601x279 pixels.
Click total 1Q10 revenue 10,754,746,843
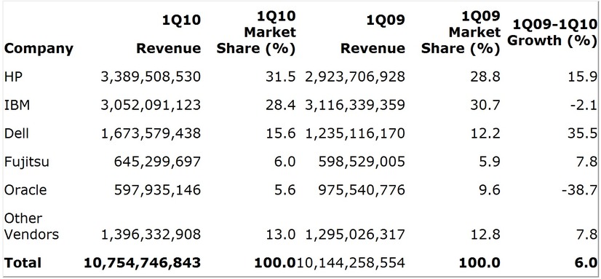pos(142,263)
